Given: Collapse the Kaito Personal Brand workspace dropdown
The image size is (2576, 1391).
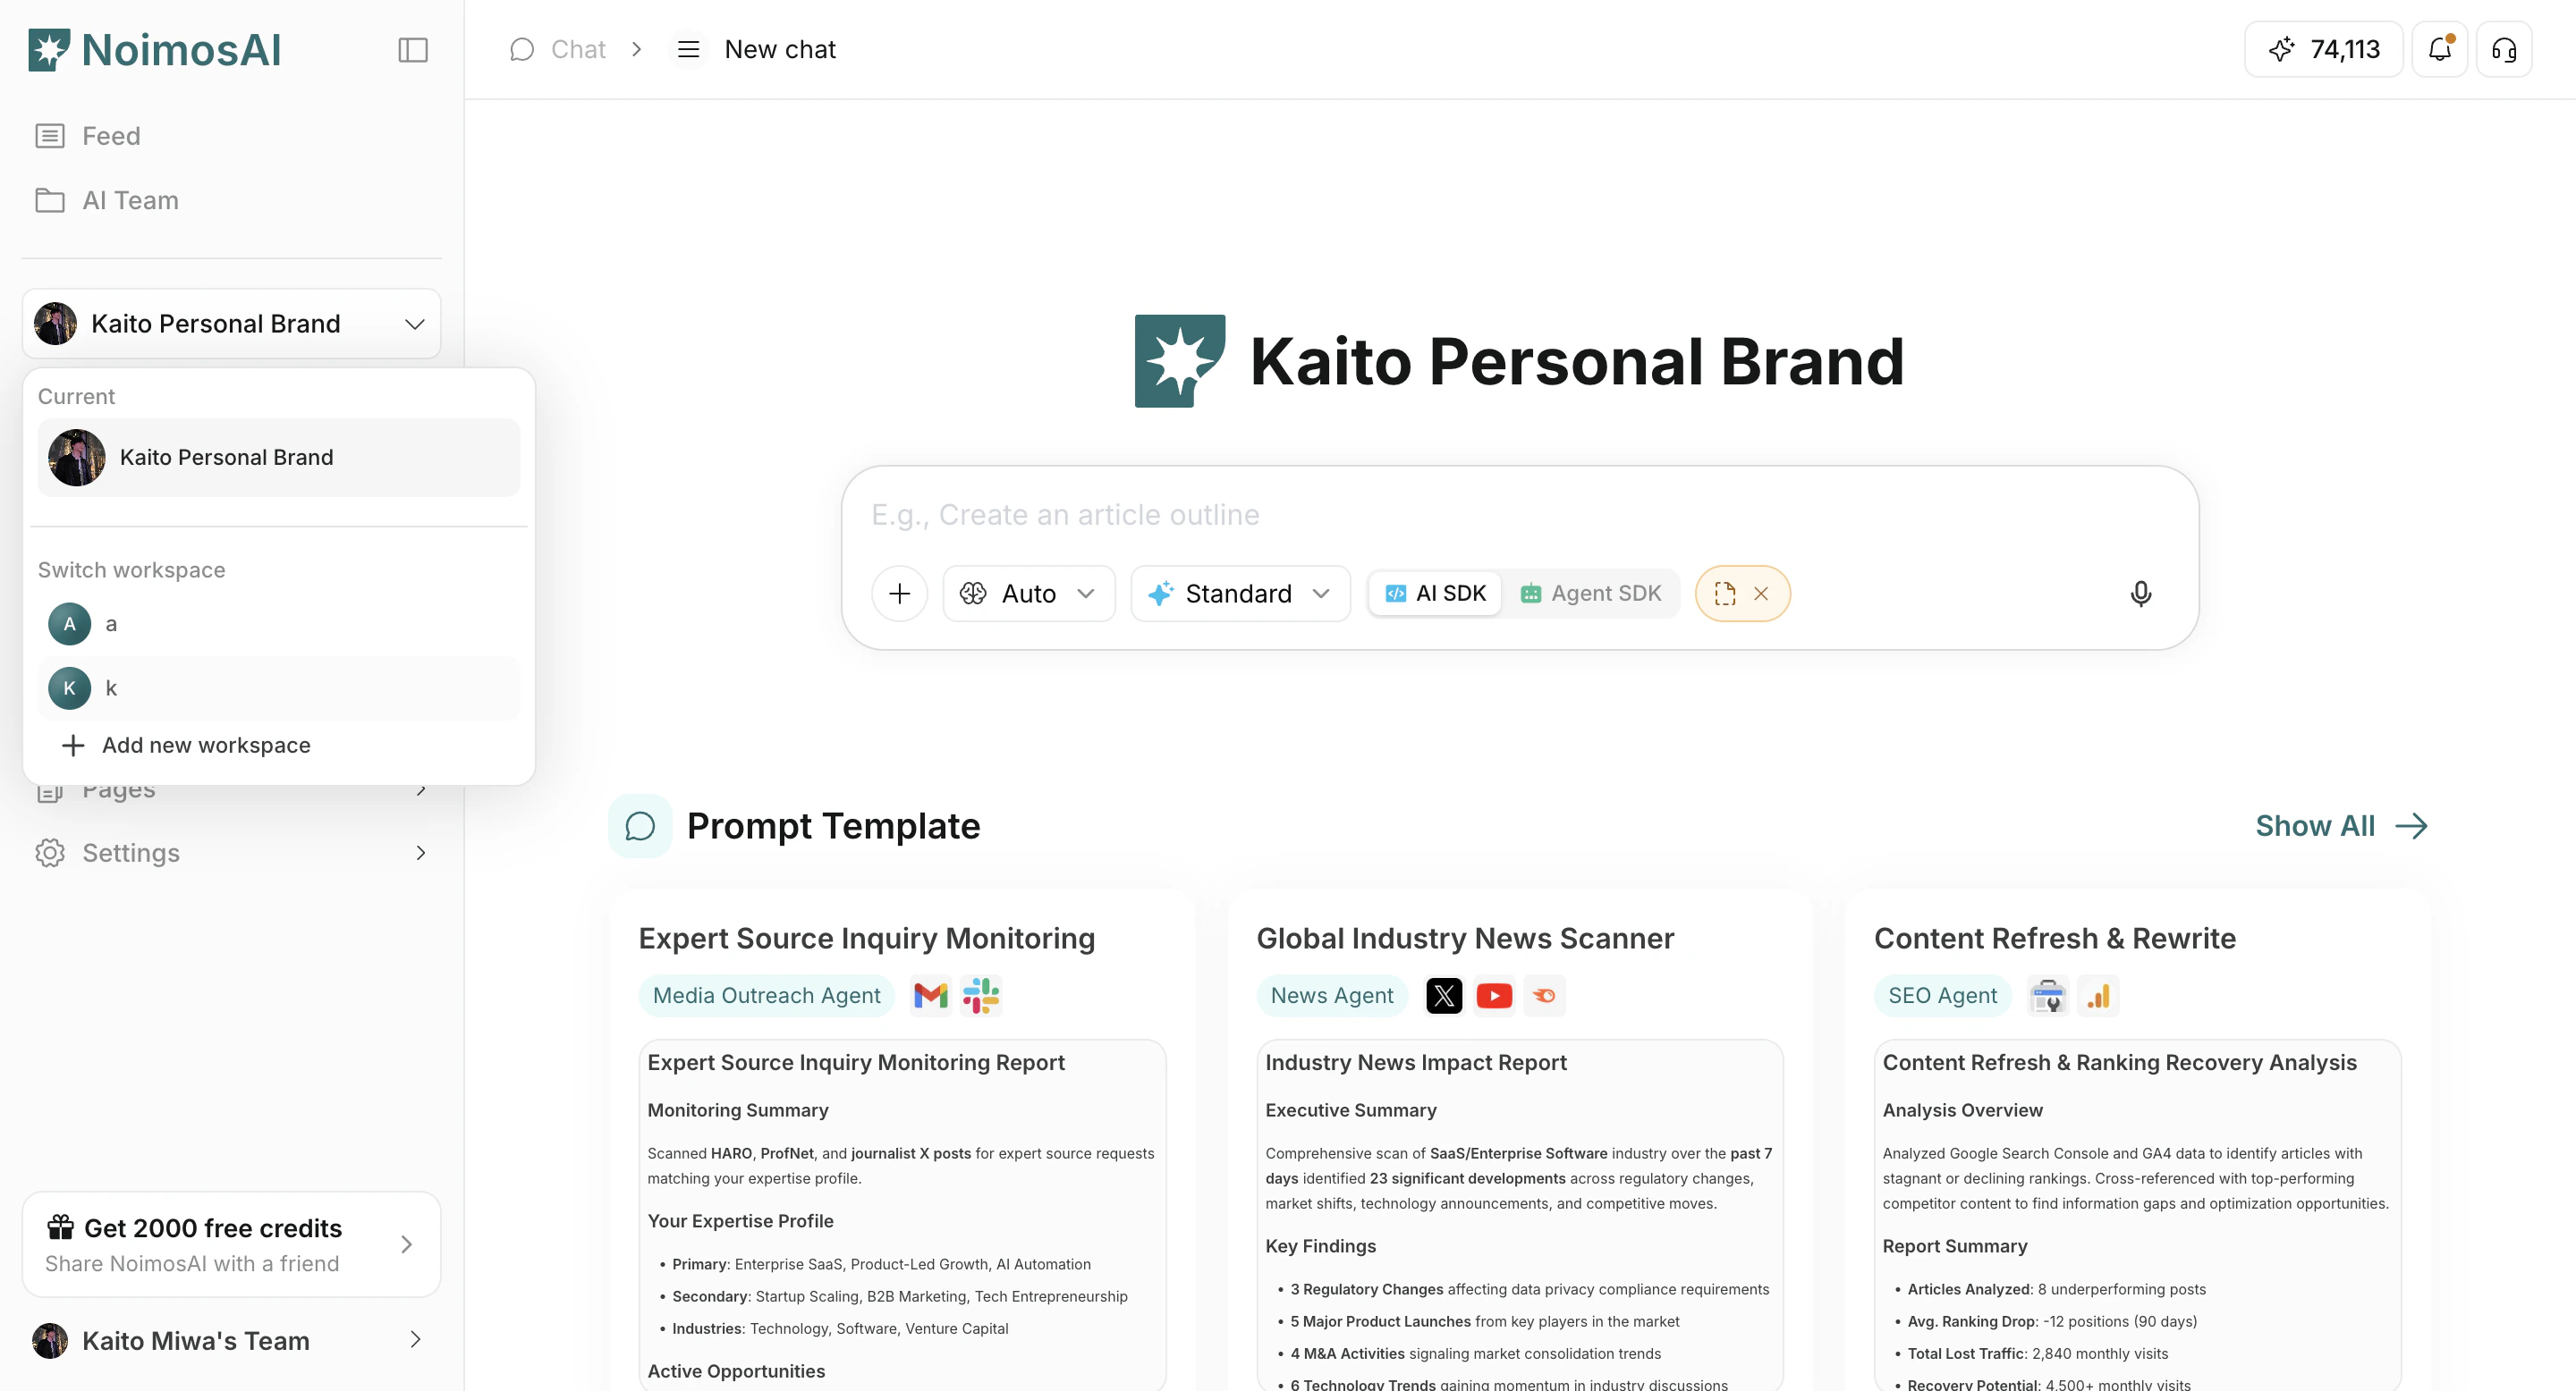Looking at the screenshot, I should (x=414, y=323).
